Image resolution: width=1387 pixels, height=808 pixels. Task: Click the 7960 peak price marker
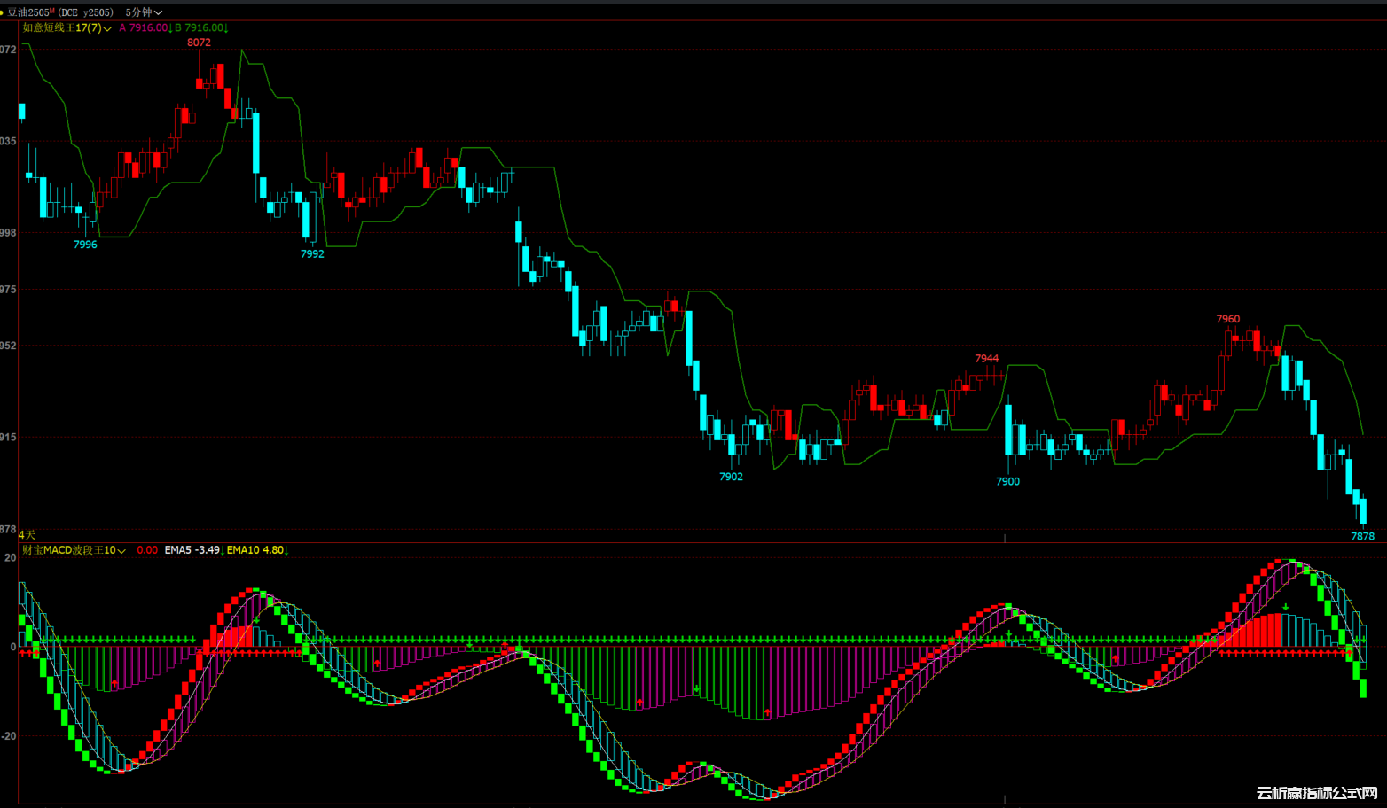coord(1227,319)
